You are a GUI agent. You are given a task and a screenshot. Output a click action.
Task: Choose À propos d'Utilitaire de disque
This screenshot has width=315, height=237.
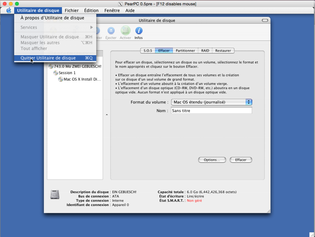pos(55,18)
